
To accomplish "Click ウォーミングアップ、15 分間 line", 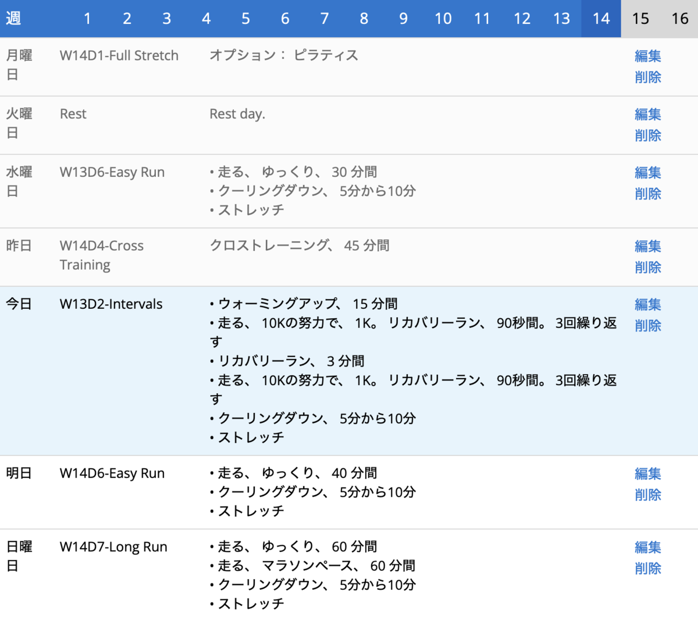I will (304, 304).
